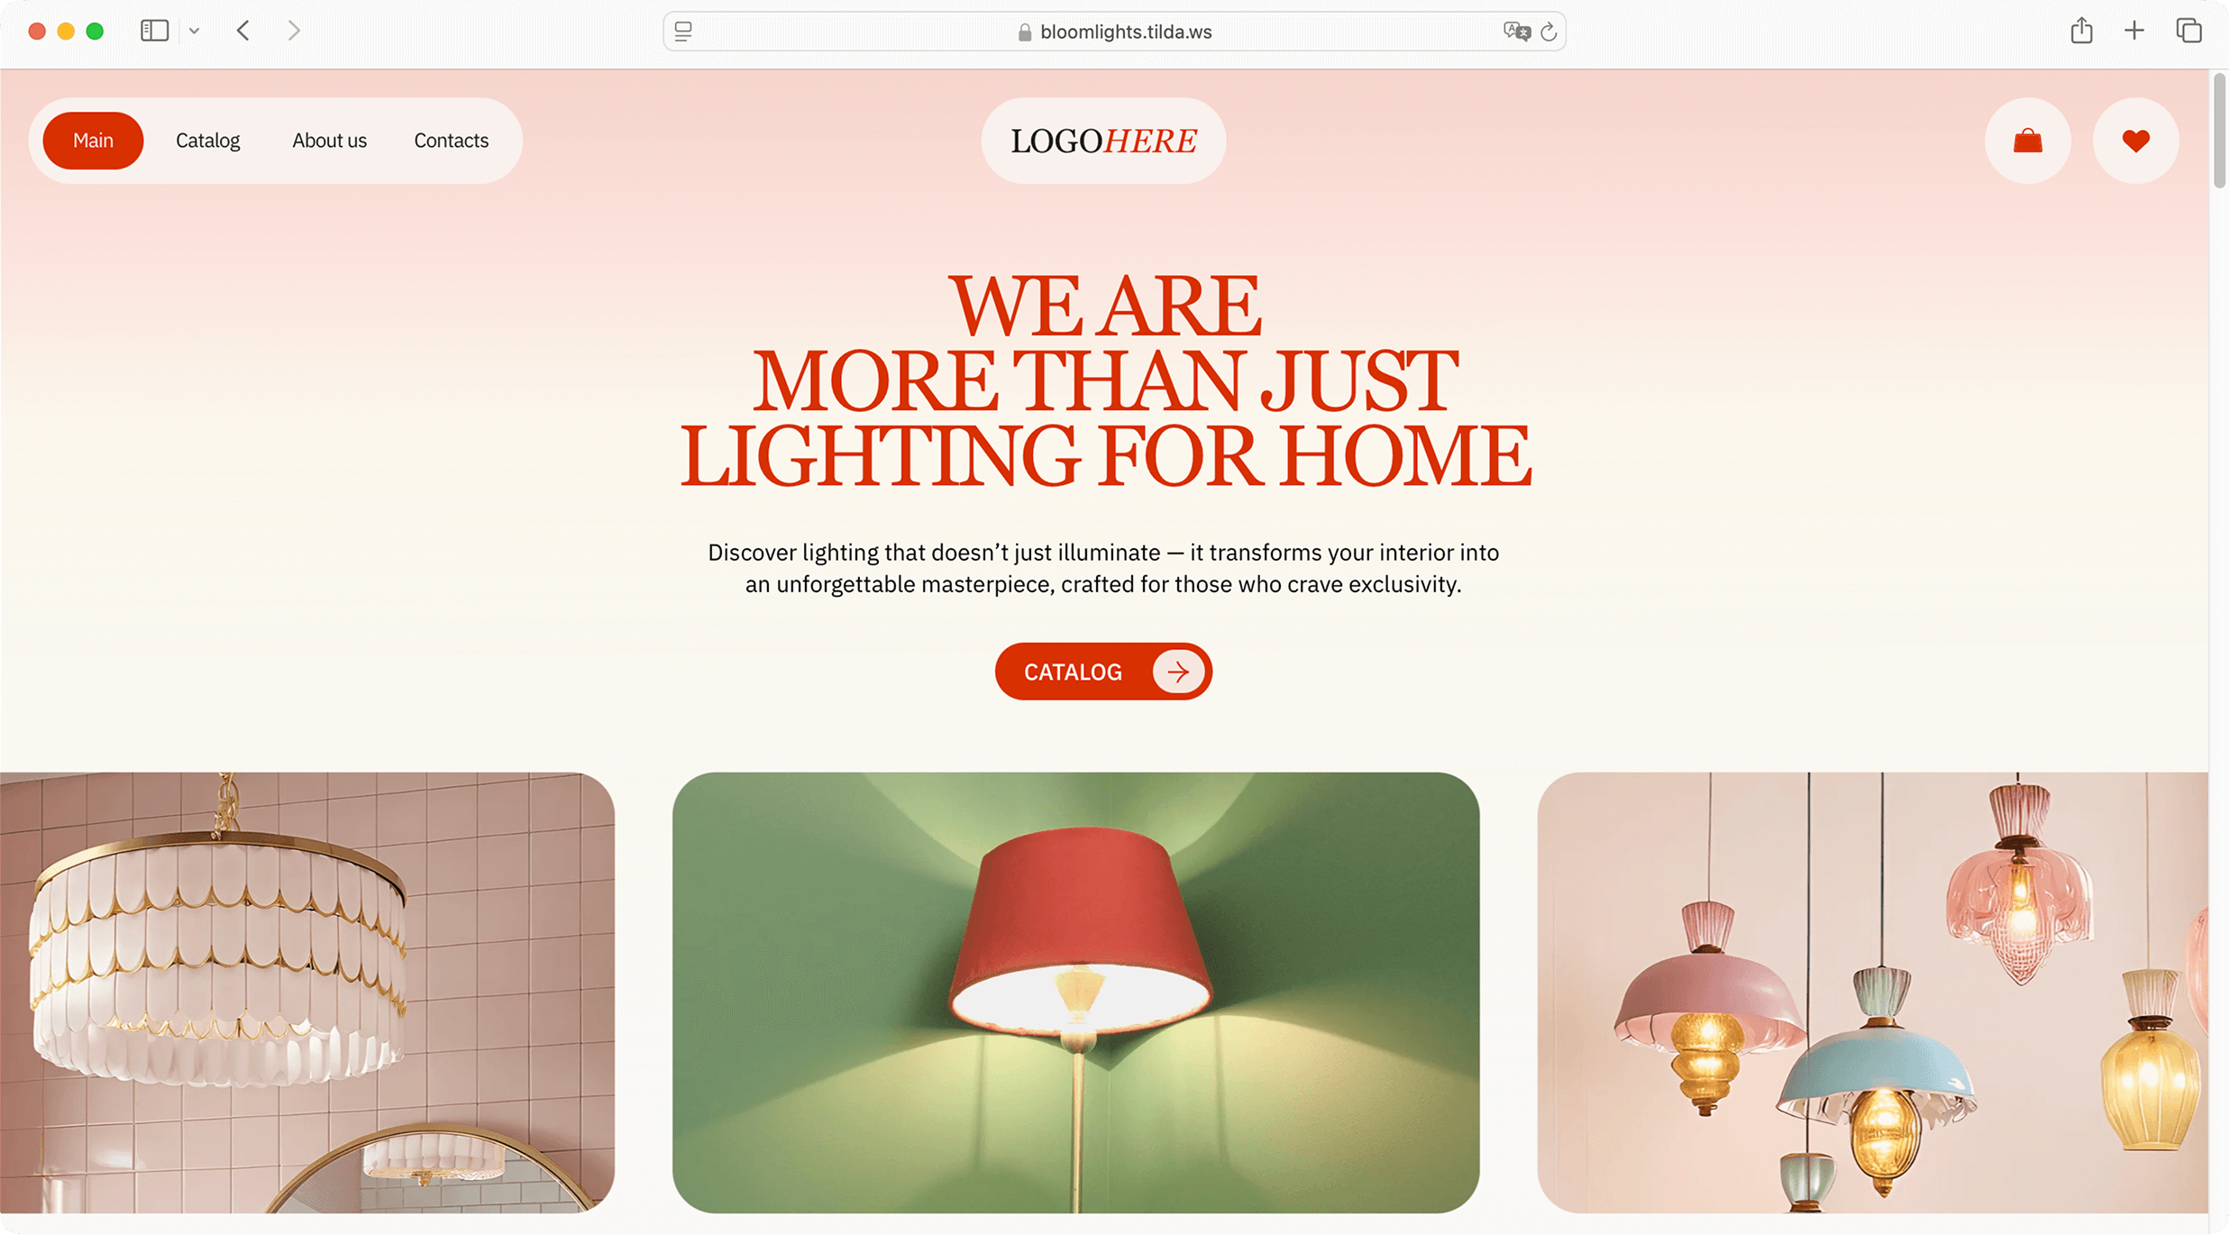The height and width of the screenshot is (1235, 2230).
Task: Go forward to next page
Action: [x=294, y=31]
